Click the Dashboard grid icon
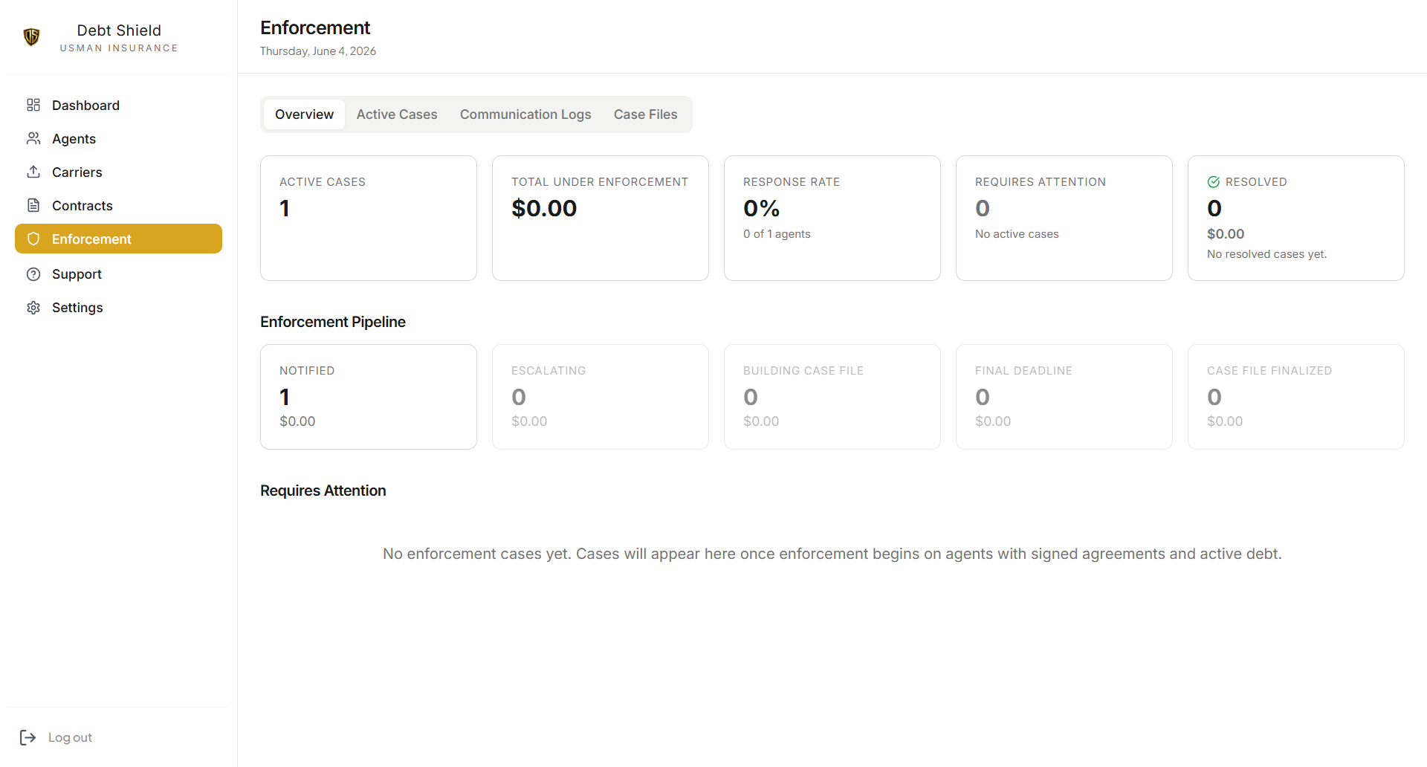This screenshot has width=1427, height=767. click(33, 105)
